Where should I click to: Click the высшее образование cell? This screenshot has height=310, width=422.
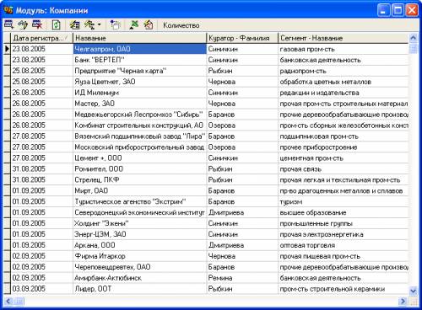[x=344, y=212]
